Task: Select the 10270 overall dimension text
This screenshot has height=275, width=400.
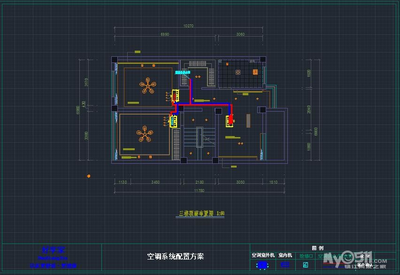Action: tap(188, 26)
